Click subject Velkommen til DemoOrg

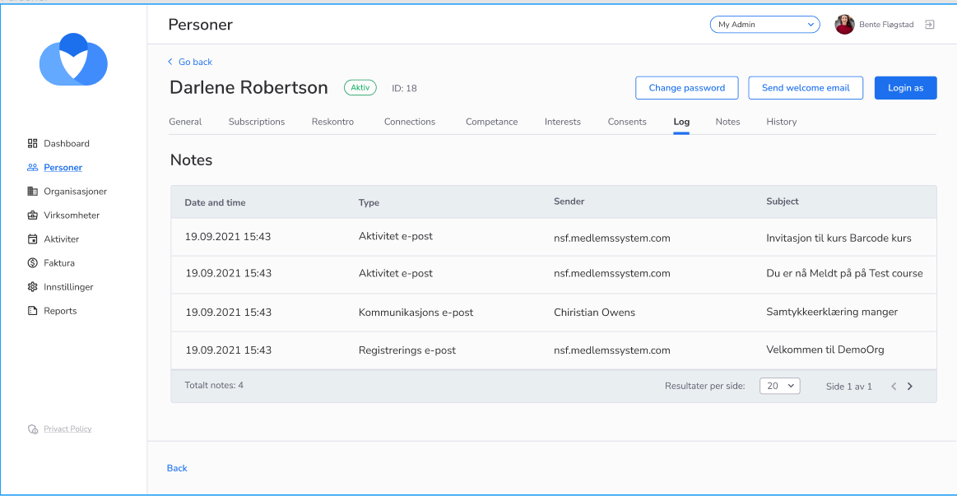coord(825,350)
